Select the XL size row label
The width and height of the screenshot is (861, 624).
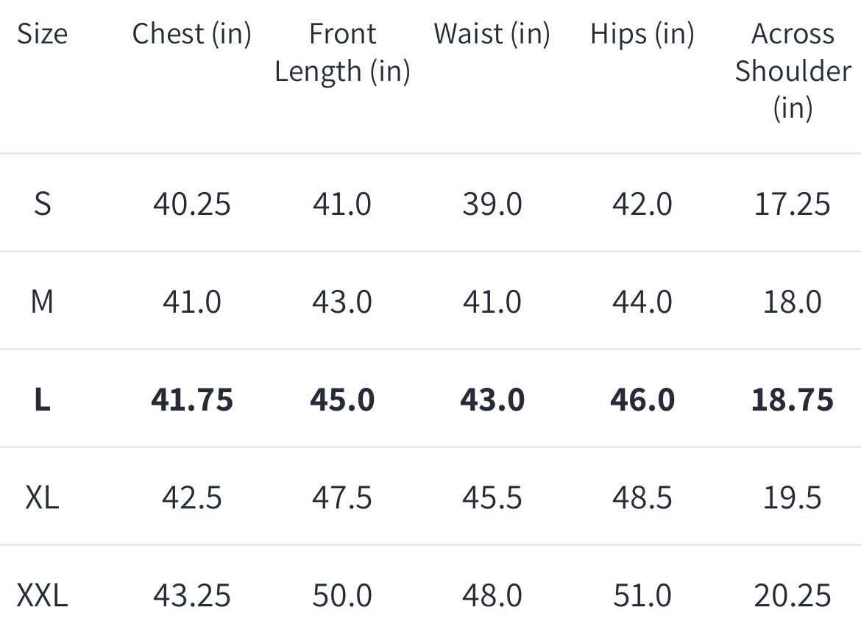(x=42, y=498)
